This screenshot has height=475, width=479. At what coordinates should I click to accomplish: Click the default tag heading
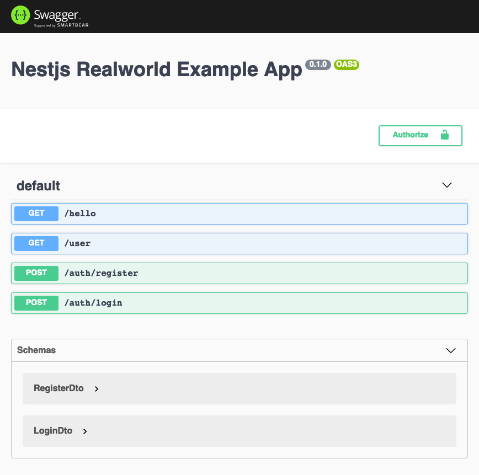tap(38, 186)
